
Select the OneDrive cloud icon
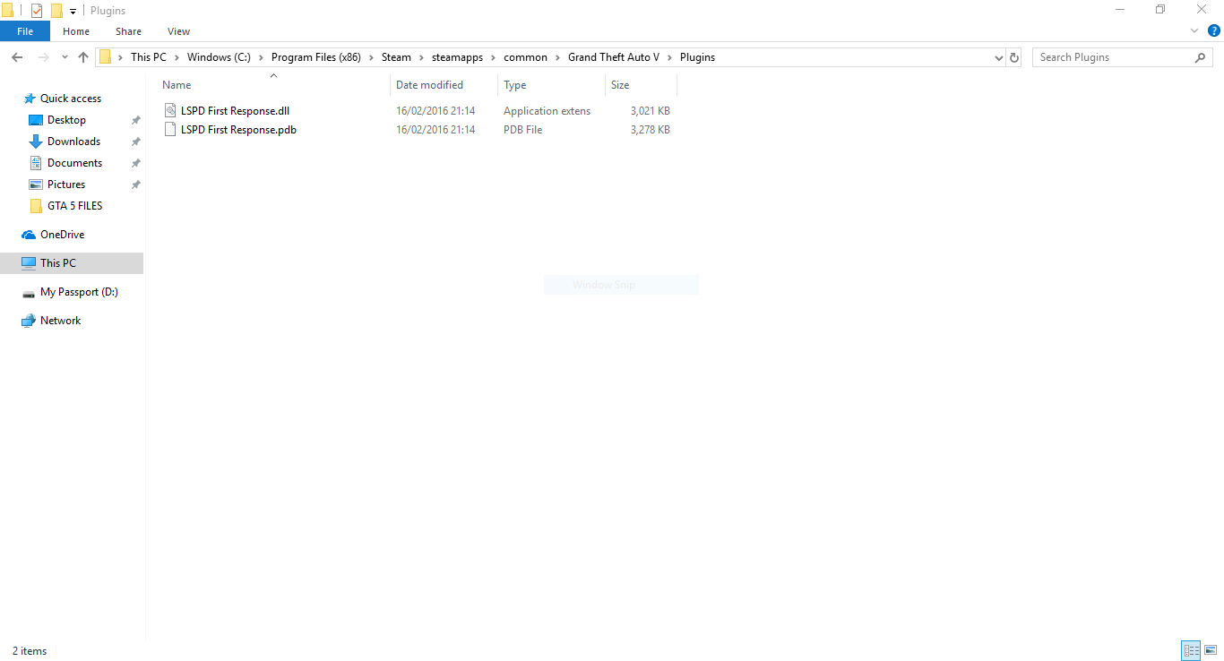coord(29,235)
